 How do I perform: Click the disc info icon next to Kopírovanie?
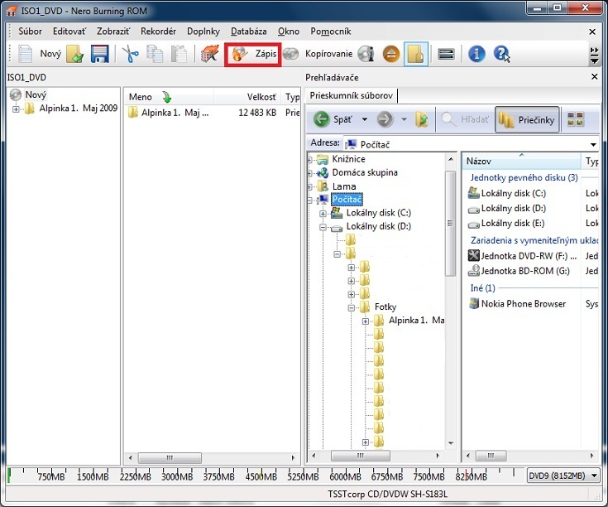(366, 54)
